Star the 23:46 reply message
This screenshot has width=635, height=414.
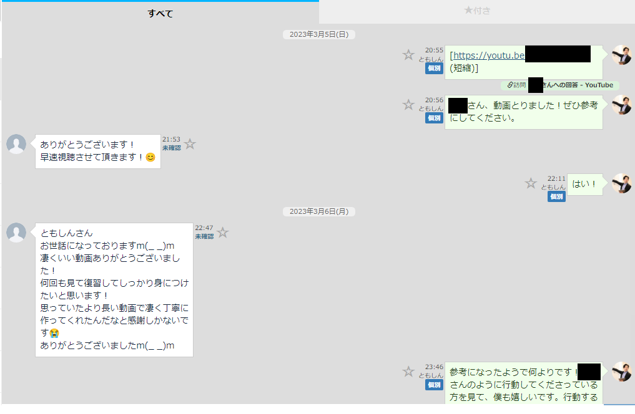[408, 372]
